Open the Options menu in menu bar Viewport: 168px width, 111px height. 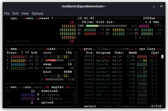[37, 13]
